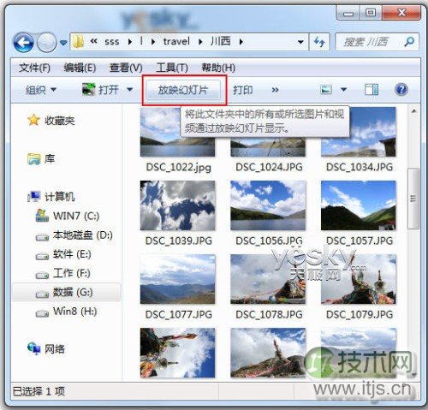
Task: Click the greyed Forward navigation button
Action: (47, 43)
